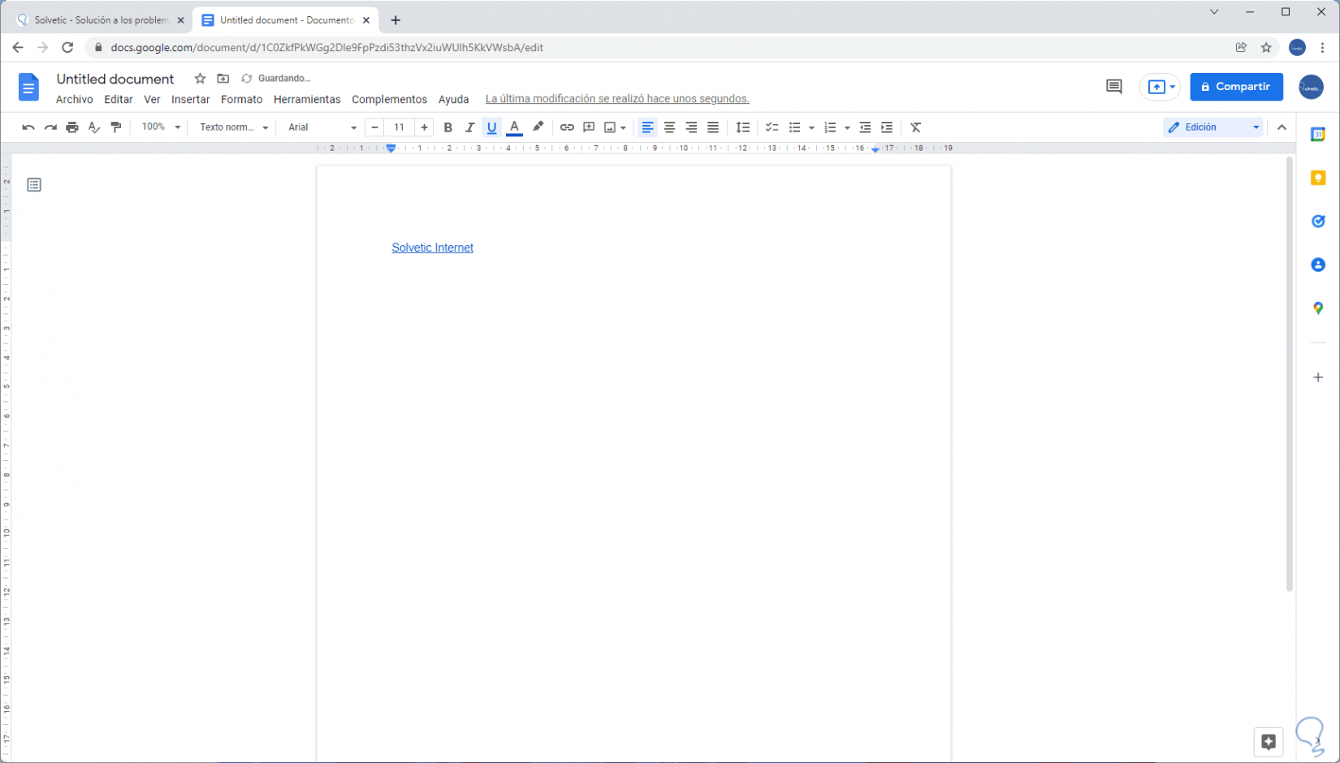This screenshot has height=763, width=1340.
Task: Open Contacts in the side panel
Action: click(x=1318, y=265)
